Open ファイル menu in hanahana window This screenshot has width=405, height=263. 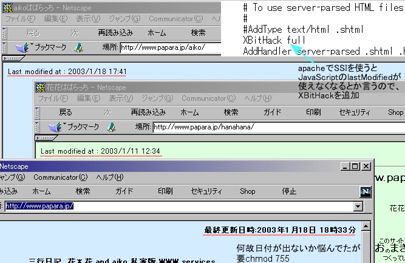point(53,98)
